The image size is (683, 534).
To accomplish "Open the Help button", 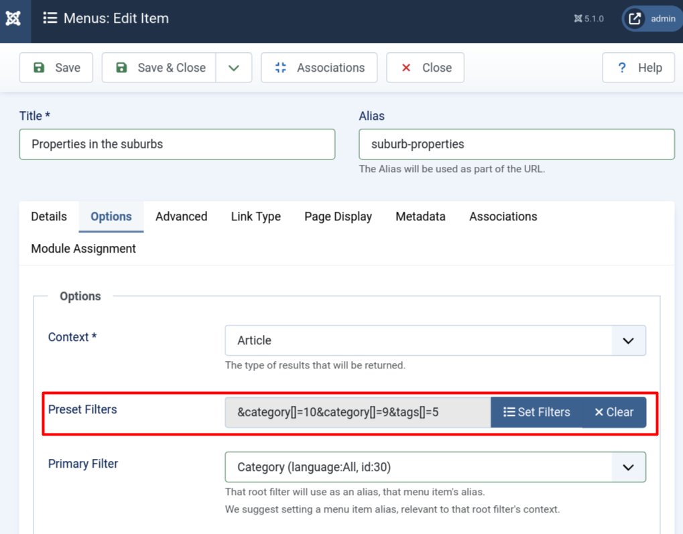I will pos(638,68).
